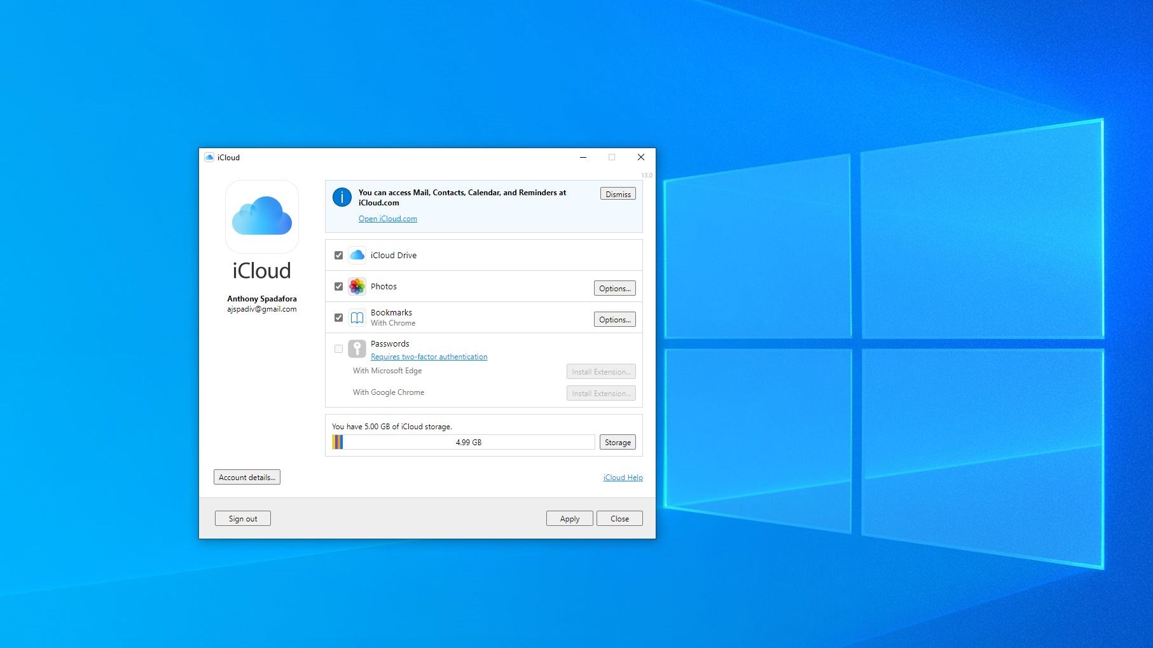Click the iCloud Drive label

pos(394,255)
